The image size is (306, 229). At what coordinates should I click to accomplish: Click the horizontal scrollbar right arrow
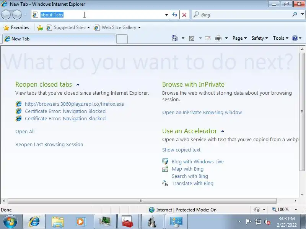pyautogui.click(x=295, y=201)
